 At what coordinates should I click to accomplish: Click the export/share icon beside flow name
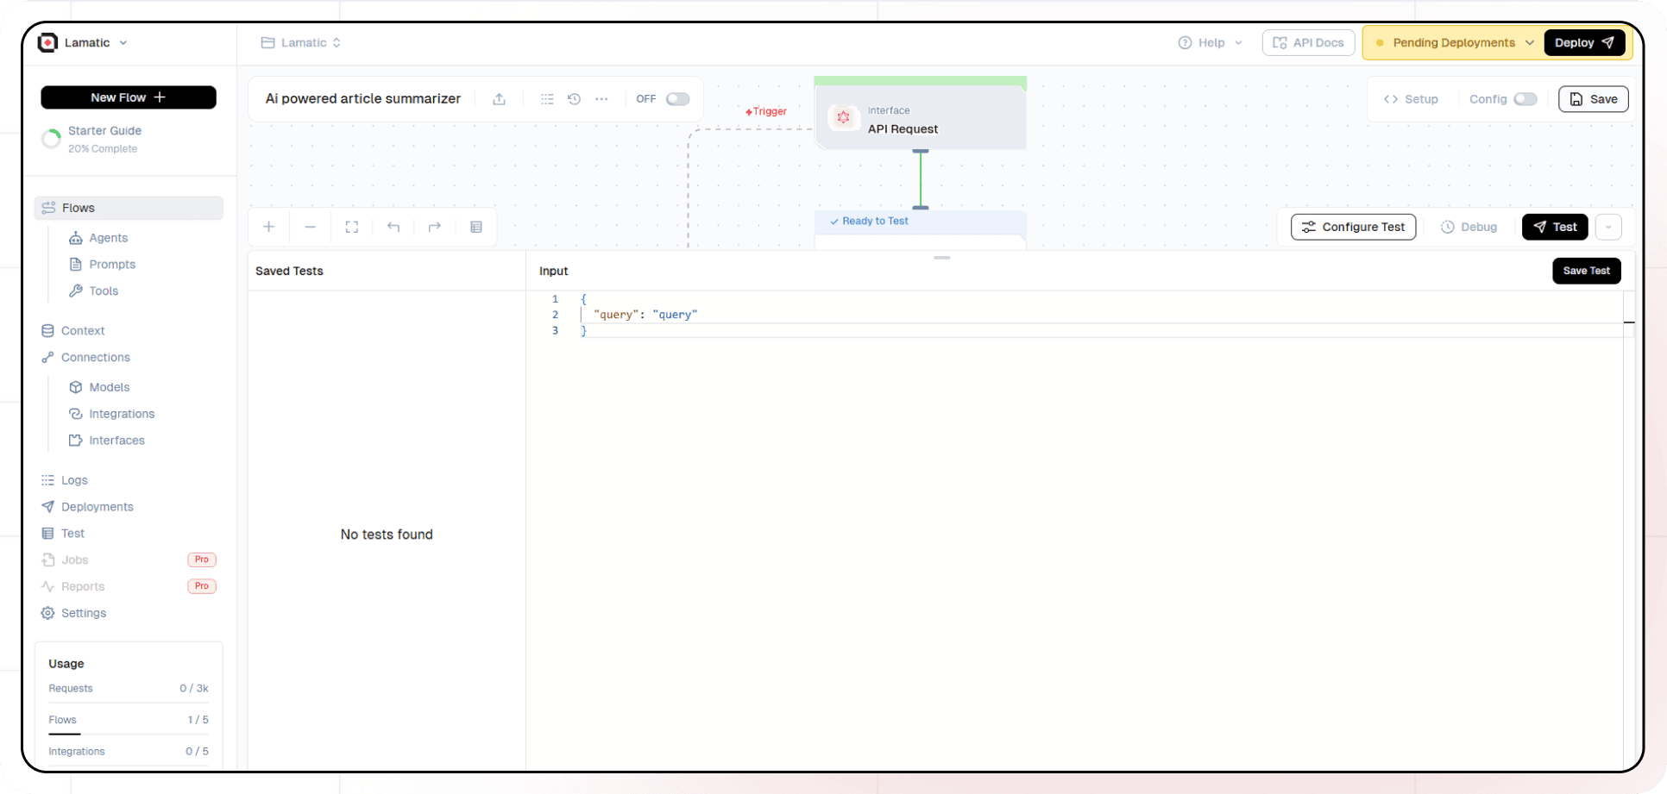coord(499,99)
